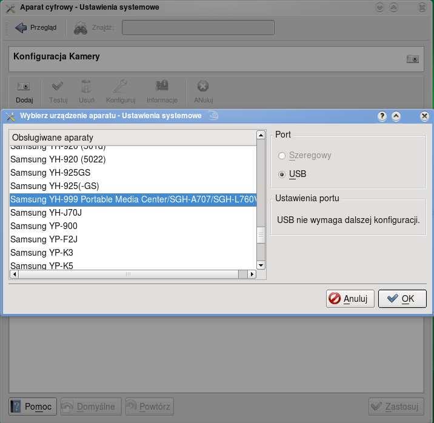Click the Powtórz button

pos(150,407)
